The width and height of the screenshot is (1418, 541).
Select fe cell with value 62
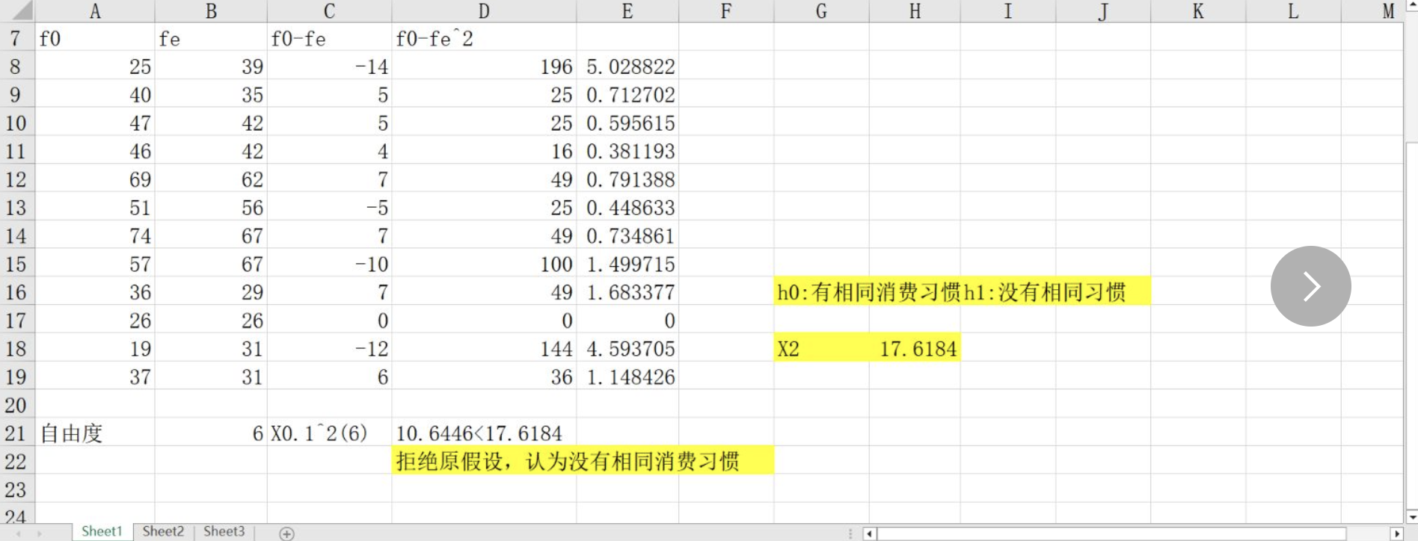[x=211, y=179]
